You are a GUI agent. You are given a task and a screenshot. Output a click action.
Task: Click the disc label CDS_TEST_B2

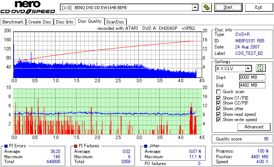click(x=249, y=53)
